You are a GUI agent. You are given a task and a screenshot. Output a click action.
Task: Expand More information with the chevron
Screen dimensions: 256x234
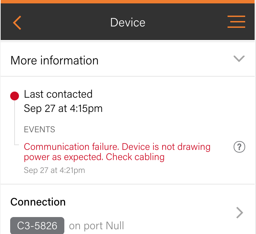[x=239, y=59]
